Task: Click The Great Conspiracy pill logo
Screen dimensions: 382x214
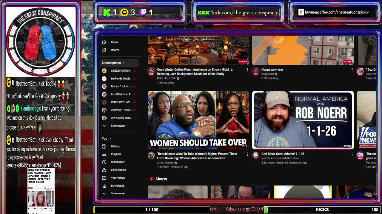Action: (41, 42)
